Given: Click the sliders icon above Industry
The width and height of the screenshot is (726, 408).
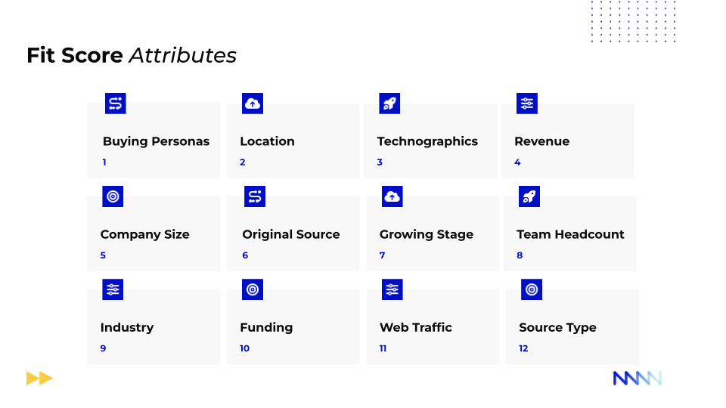Looking at the screenshot, I should (x=113, y=289).
